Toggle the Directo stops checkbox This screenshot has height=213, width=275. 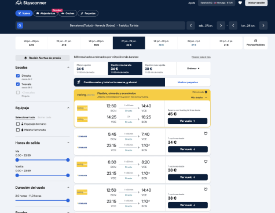point(18,76)
